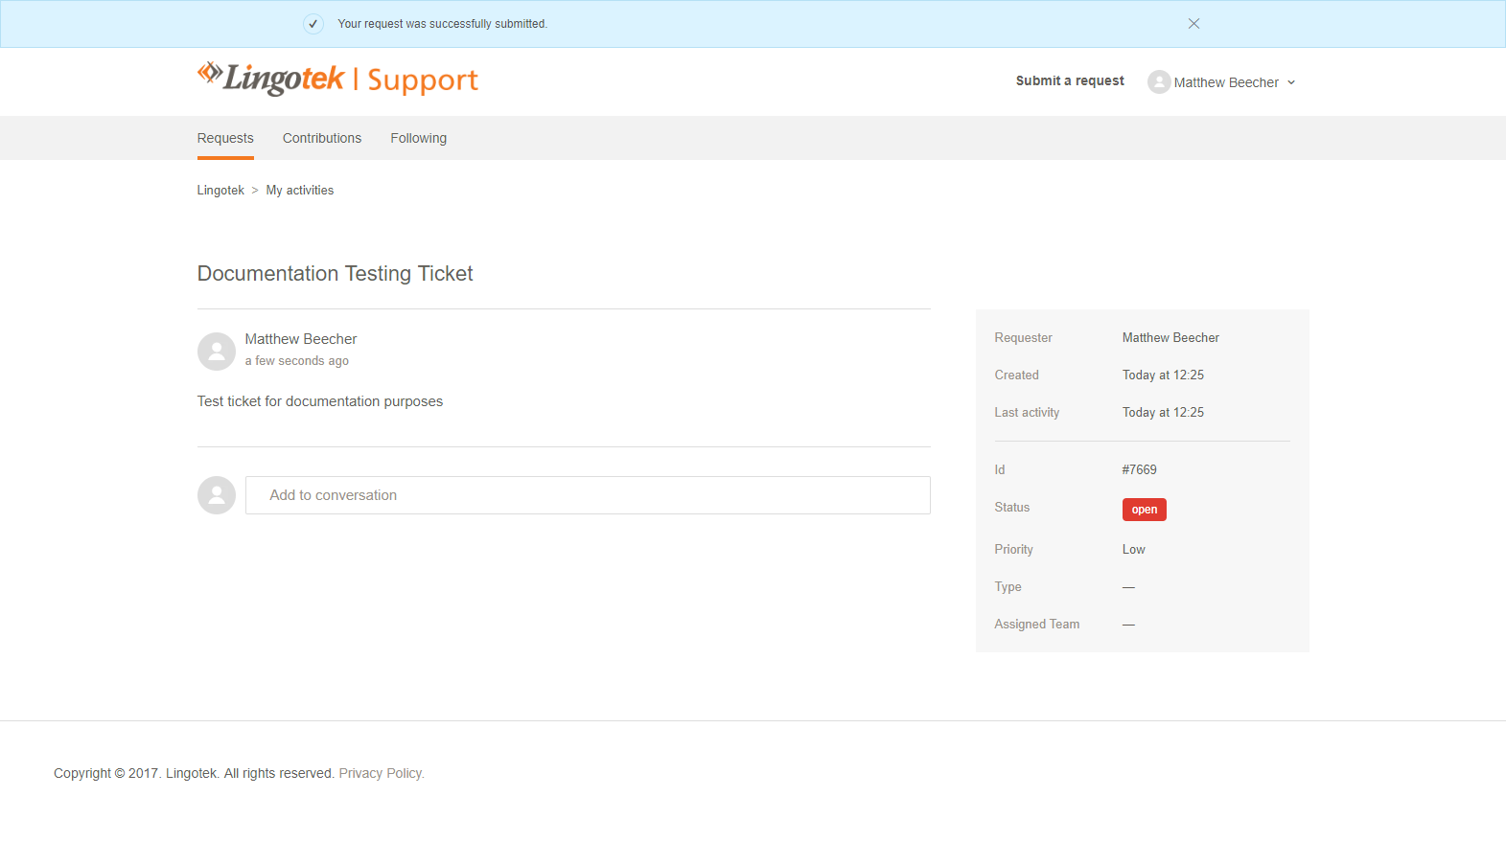Click the Assigned Team label
This screenshot has height=842, width=1506.
1037,625
